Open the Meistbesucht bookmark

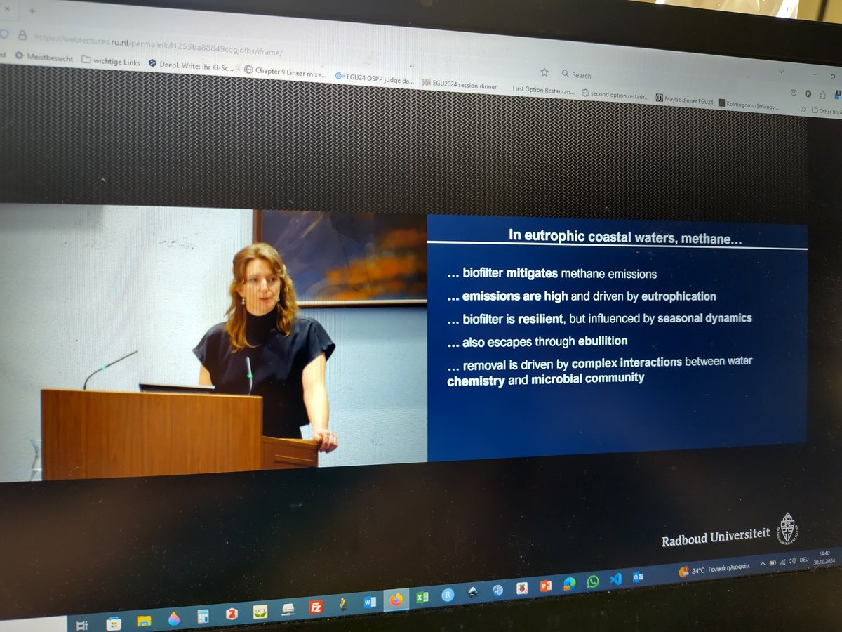44,58
